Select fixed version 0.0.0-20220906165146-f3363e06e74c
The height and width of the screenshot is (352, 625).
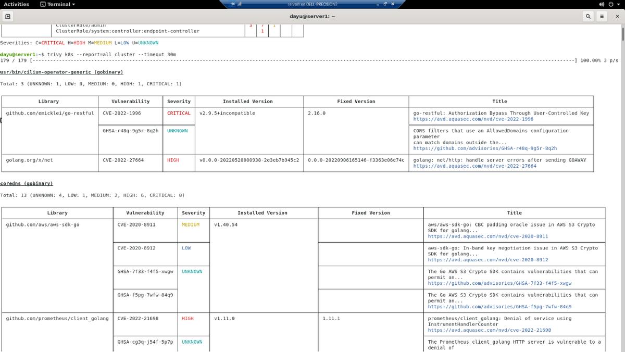click(x=356, y=160)
